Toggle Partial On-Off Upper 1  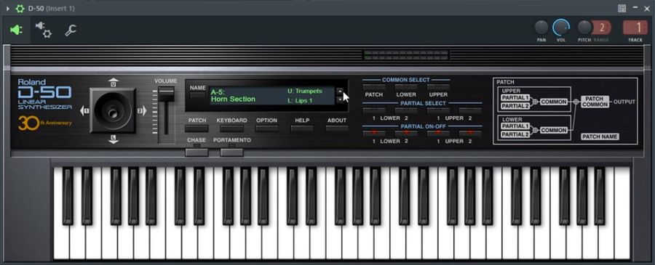[438, 134]
